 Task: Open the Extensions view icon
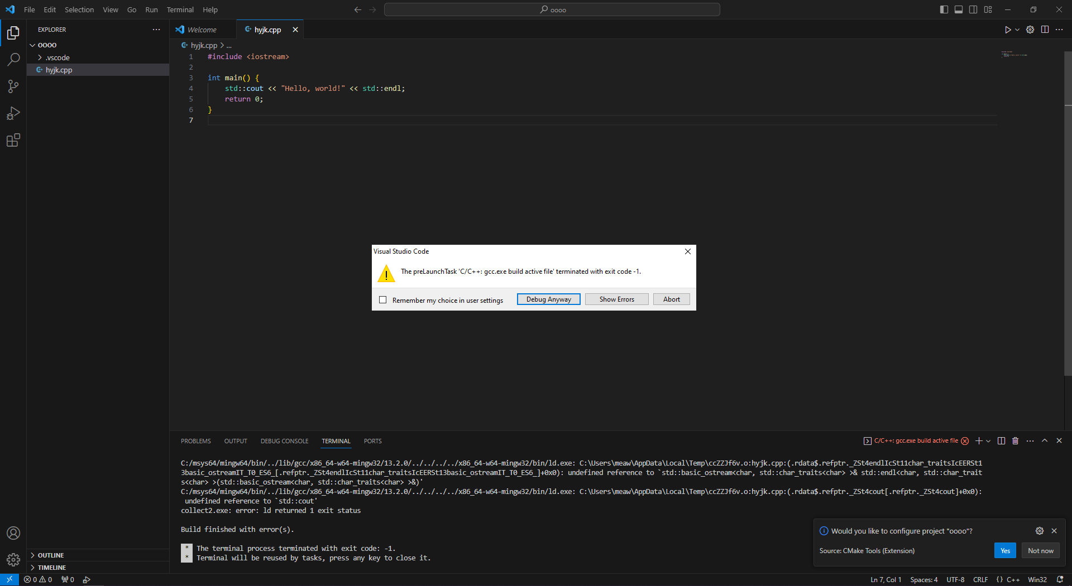click(13, 141)
